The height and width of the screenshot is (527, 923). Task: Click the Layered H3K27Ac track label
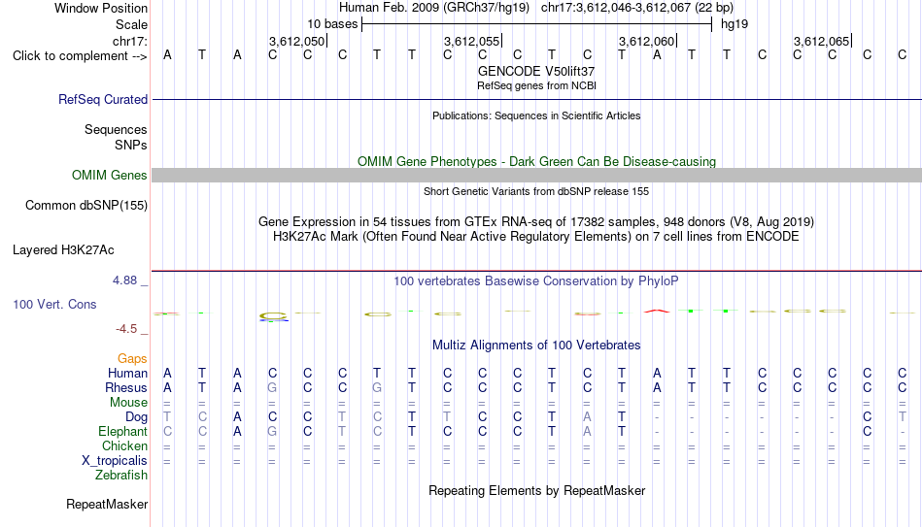click(63, 250)
